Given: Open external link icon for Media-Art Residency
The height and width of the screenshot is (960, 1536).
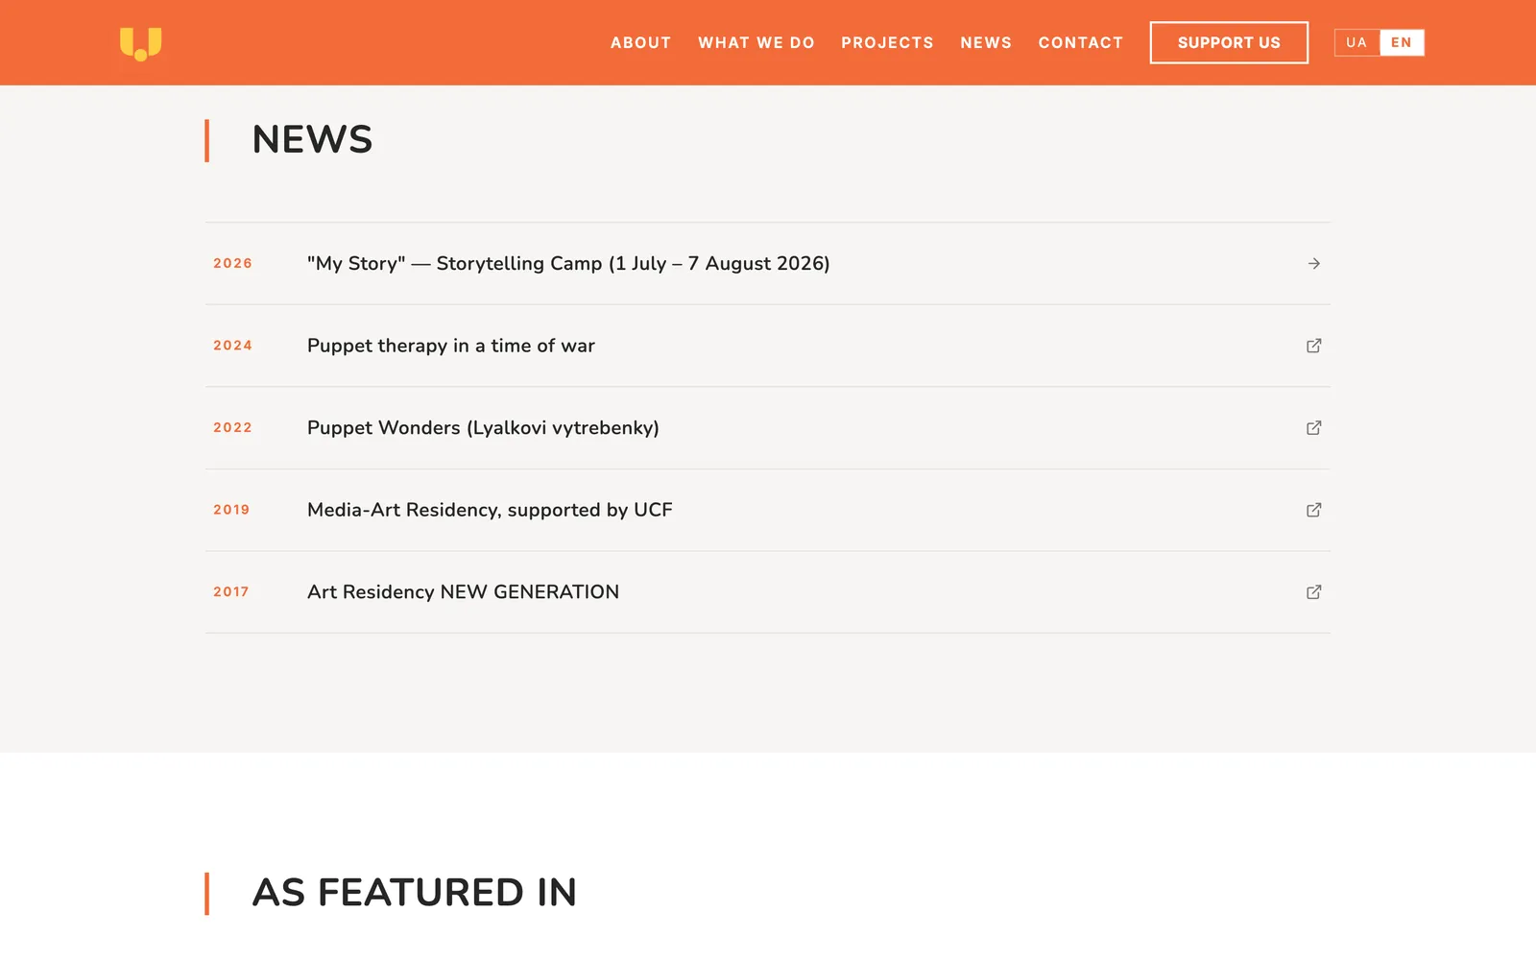Looking at the screenshot, I should pyautogui.click(x=1313, y=510).
